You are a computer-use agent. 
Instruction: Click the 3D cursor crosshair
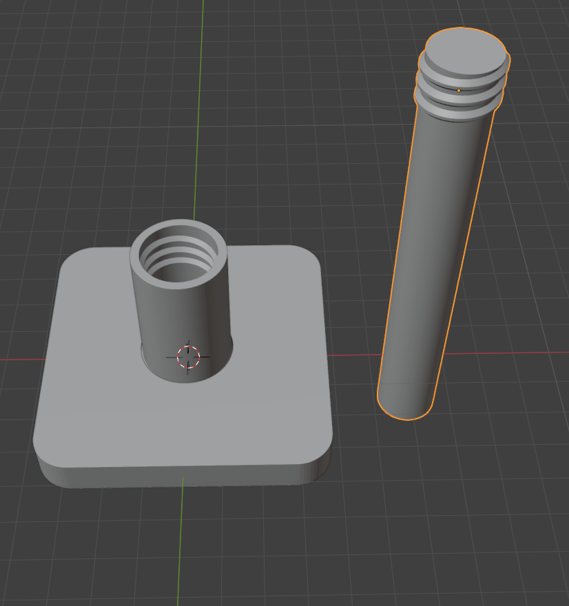[x=188, y=357]
